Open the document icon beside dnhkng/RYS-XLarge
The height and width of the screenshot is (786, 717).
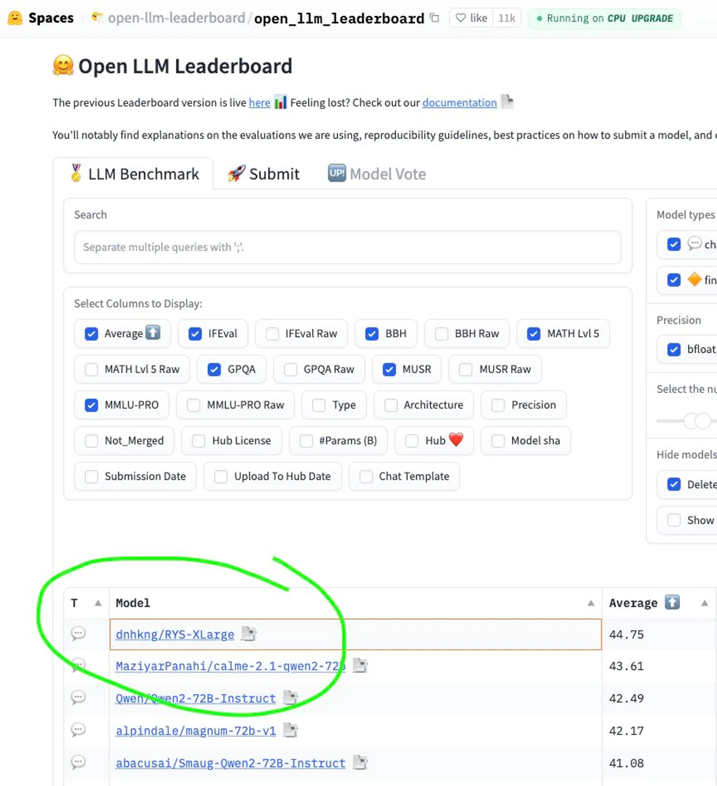coord(248,634)
